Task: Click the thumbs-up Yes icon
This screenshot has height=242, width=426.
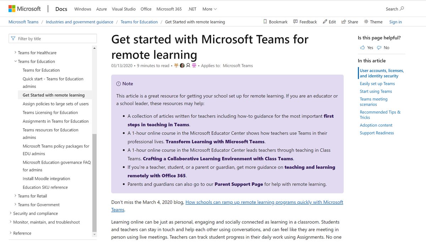Action: [x=362, y=48]
